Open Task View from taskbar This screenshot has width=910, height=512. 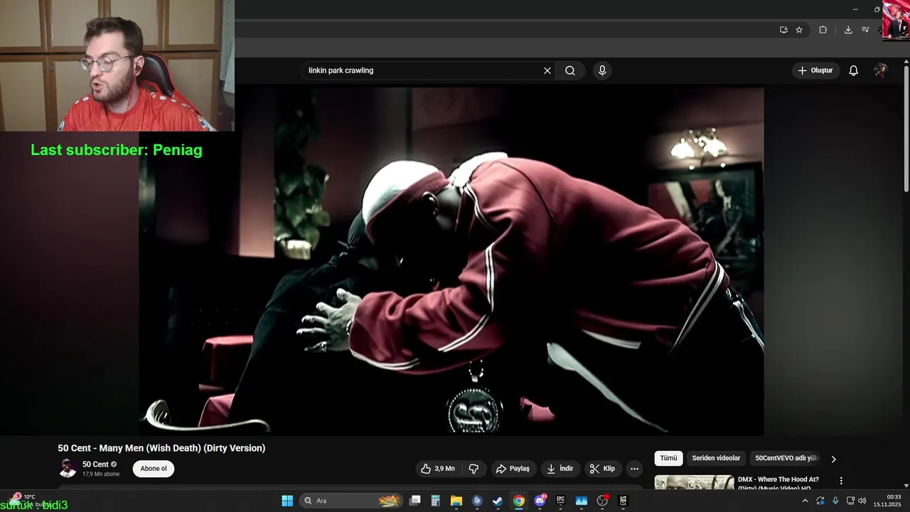tap(415, 501)
